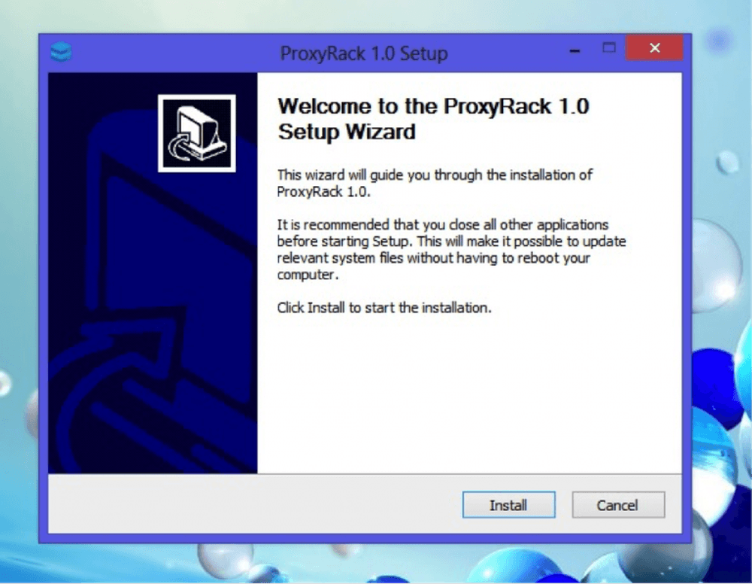Click the "This wizard will guide you" paragraph
This screenshot has height=584, width=752.
[x=435, y=184]
